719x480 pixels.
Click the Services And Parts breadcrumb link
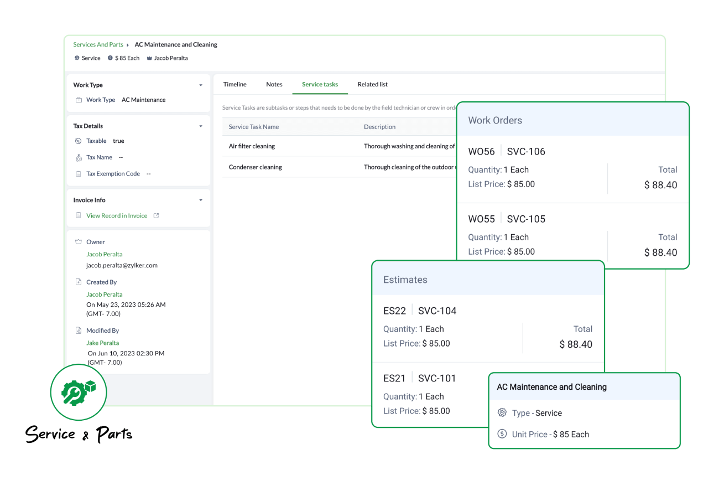click(98, 44)
